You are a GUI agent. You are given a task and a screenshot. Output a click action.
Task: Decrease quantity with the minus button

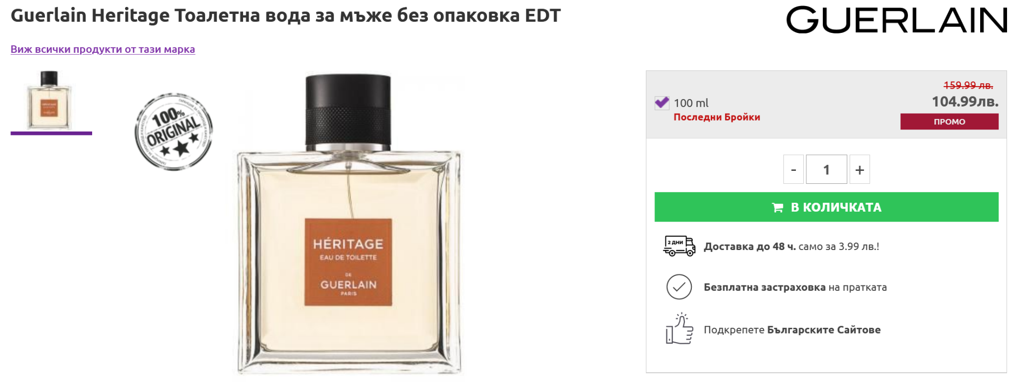(x=793, y=169)
